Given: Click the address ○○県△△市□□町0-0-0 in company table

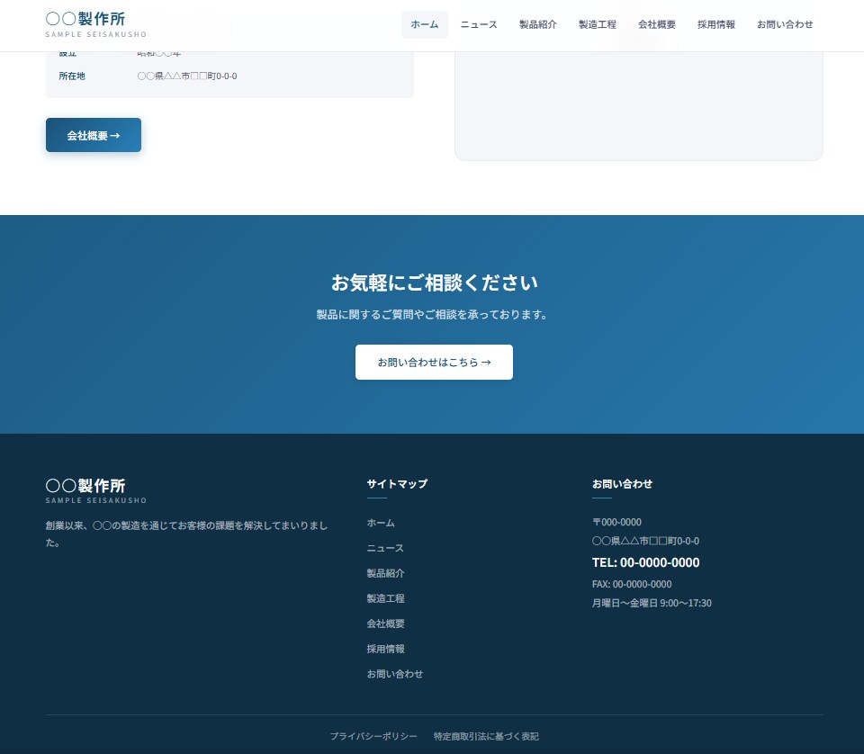Looking at the screenshot, I should tap(187, 76).
